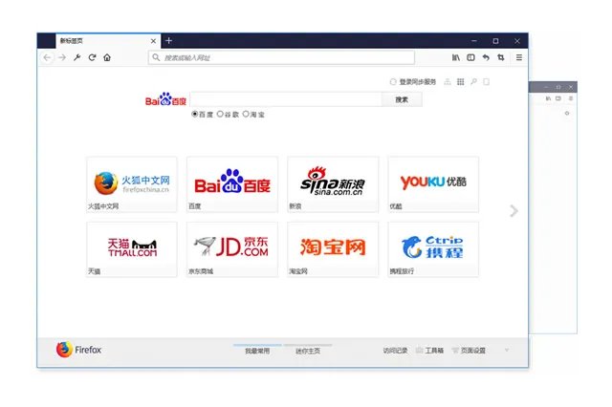Expand the bottom bar dropdown arrow

pos(507,350)
